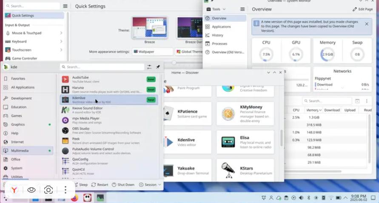Select the Breeze theme thumbnail
Viewport: 379px width, 203px height.
click(150, 28)
